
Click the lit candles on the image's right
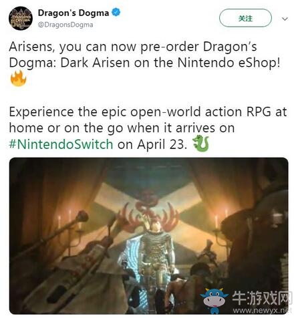point(221,218)
